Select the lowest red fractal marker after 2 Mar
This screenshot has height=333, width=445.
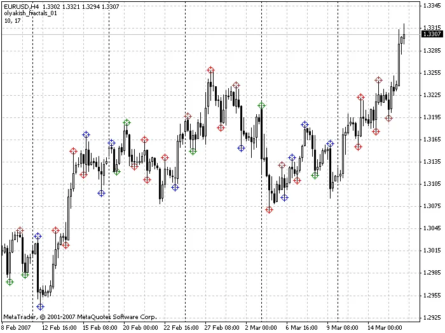269,210
